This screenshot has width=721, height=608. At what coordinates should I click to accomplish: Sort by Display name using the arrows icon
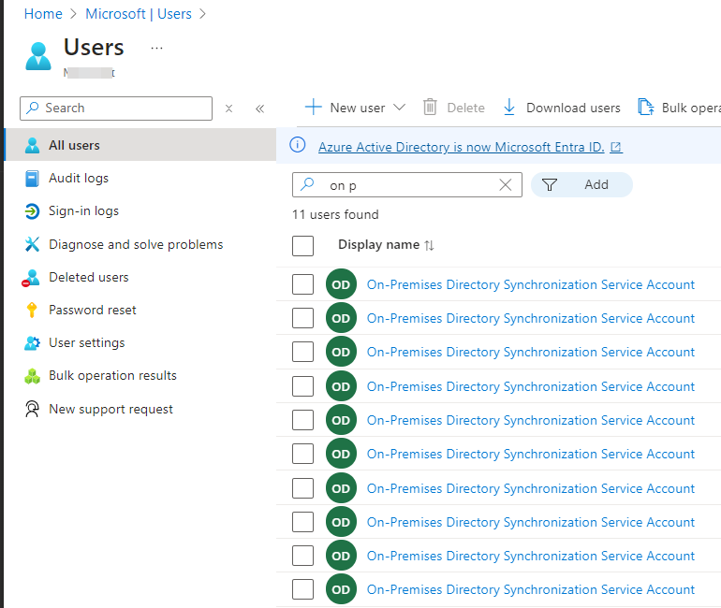(429, 245)
